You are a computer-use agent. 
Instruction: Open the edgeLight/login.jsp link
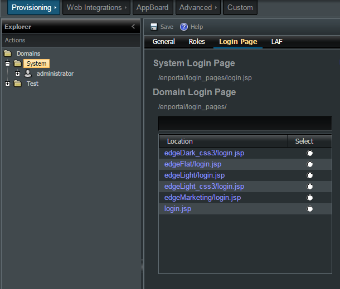tap(195, 175)
